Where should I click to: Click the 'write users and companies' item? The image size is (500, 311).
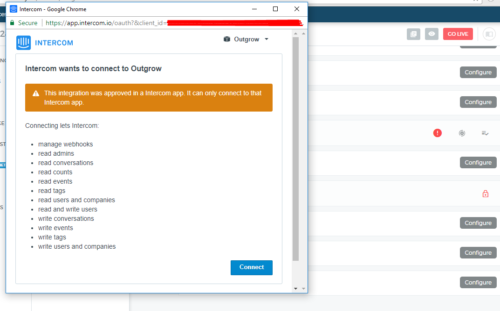(77, 246)
